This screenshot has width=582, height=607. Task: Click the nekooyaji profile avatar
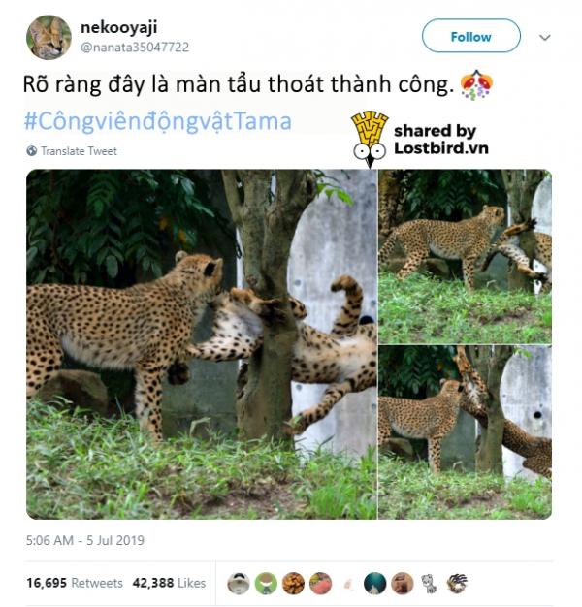point(48,38)
